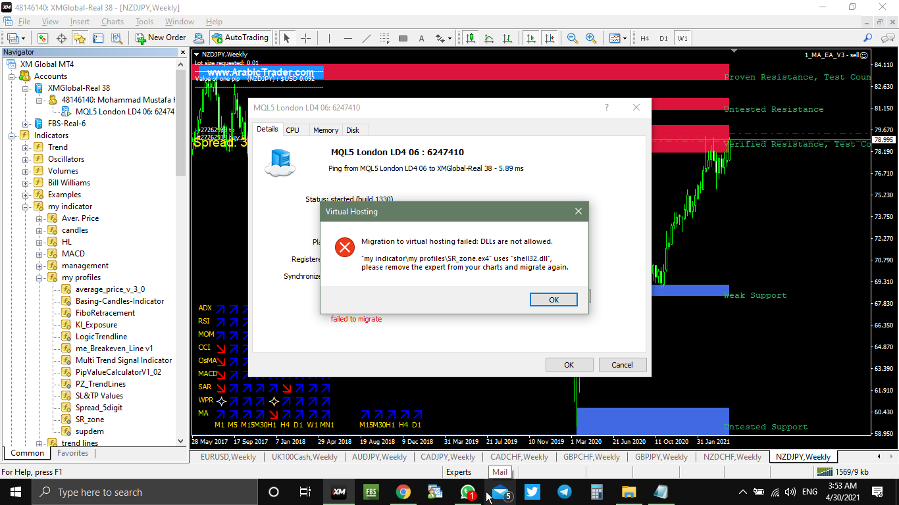The height and width of the screenshot is (505, 899).
Task: Select the trendline drawing tool
Action: point(367,38)
